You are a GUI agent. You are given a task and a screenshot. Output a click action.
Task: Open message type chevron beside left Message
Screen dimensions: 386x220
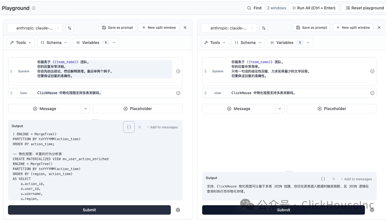85,108
